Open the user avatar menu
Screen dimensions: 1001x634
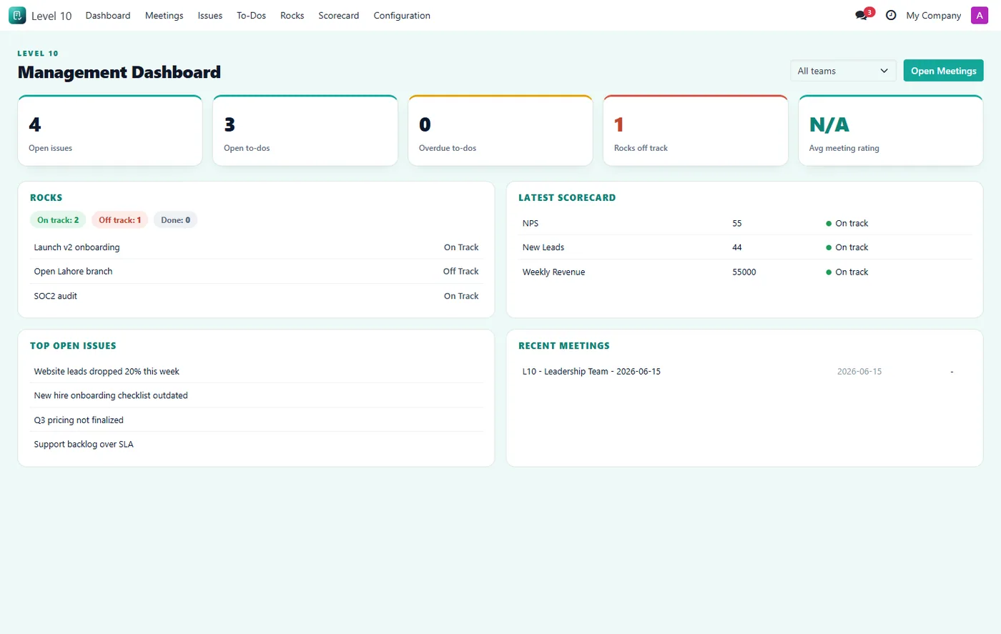tap(980, 15)
